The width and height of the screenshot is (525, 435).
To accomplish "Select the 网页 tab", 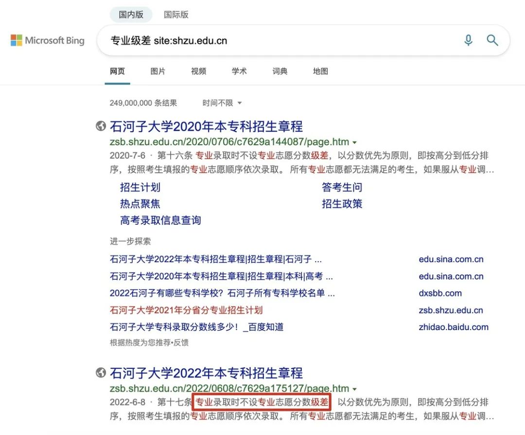I will pos(117,71).
